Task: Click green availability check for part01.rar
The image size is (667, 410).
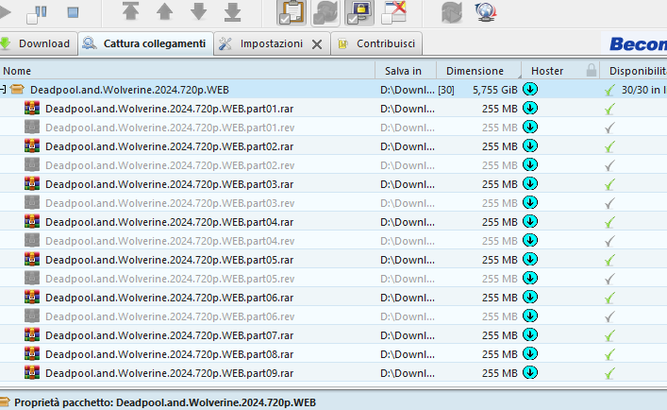Action: [x=609, y=109]
